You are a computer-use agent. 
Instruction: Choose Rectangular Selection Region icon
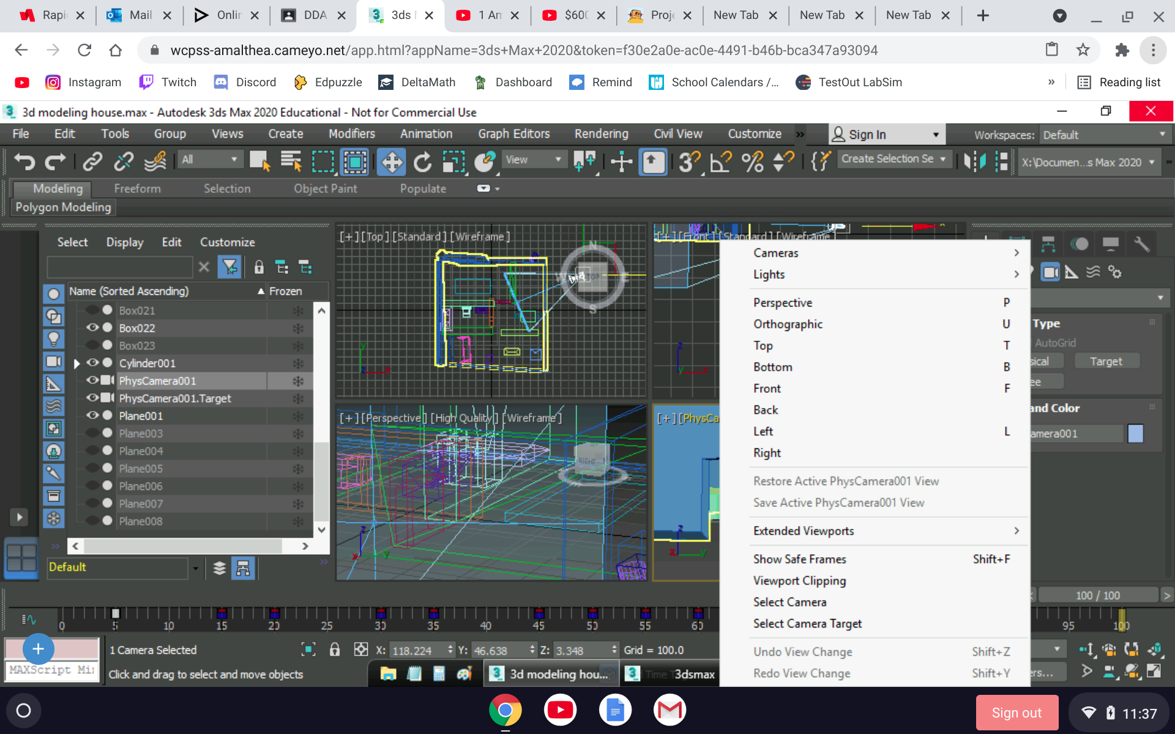(x=323, y=161)
